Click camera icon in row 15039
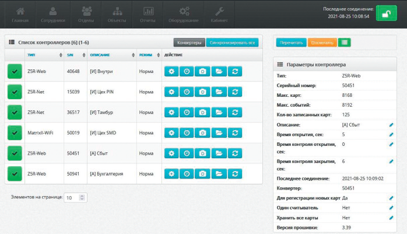 (202, 92)
